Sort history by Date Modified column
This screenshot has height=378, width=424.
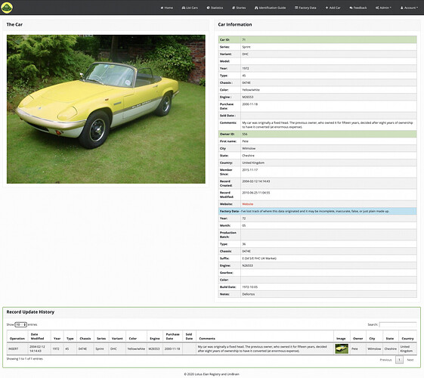(37, 336)
